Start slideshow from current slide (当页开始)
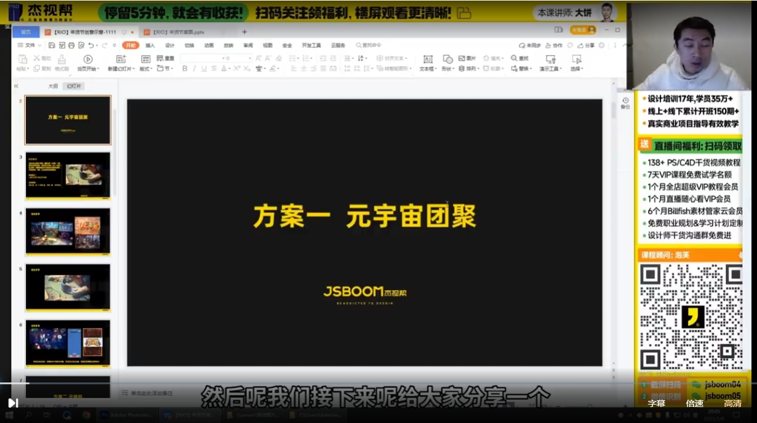757x423 pixels. pos(88,60)
